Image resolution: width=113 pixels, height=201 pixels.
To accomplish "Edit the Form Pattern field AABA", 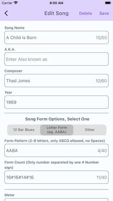I will [56, 150].
